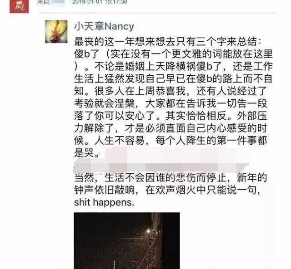Click the blurred source name after 来自
Image resolution: width=291 pixels, height=269 pixels.
pyautogui.click(x=57, y=2)
